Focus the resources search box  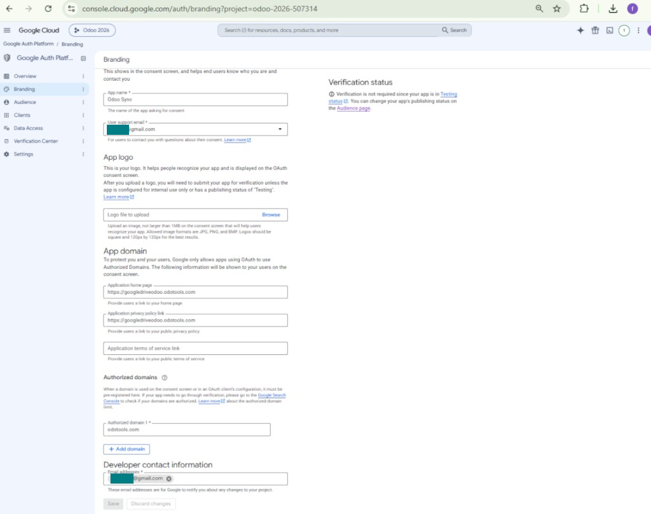328,31
